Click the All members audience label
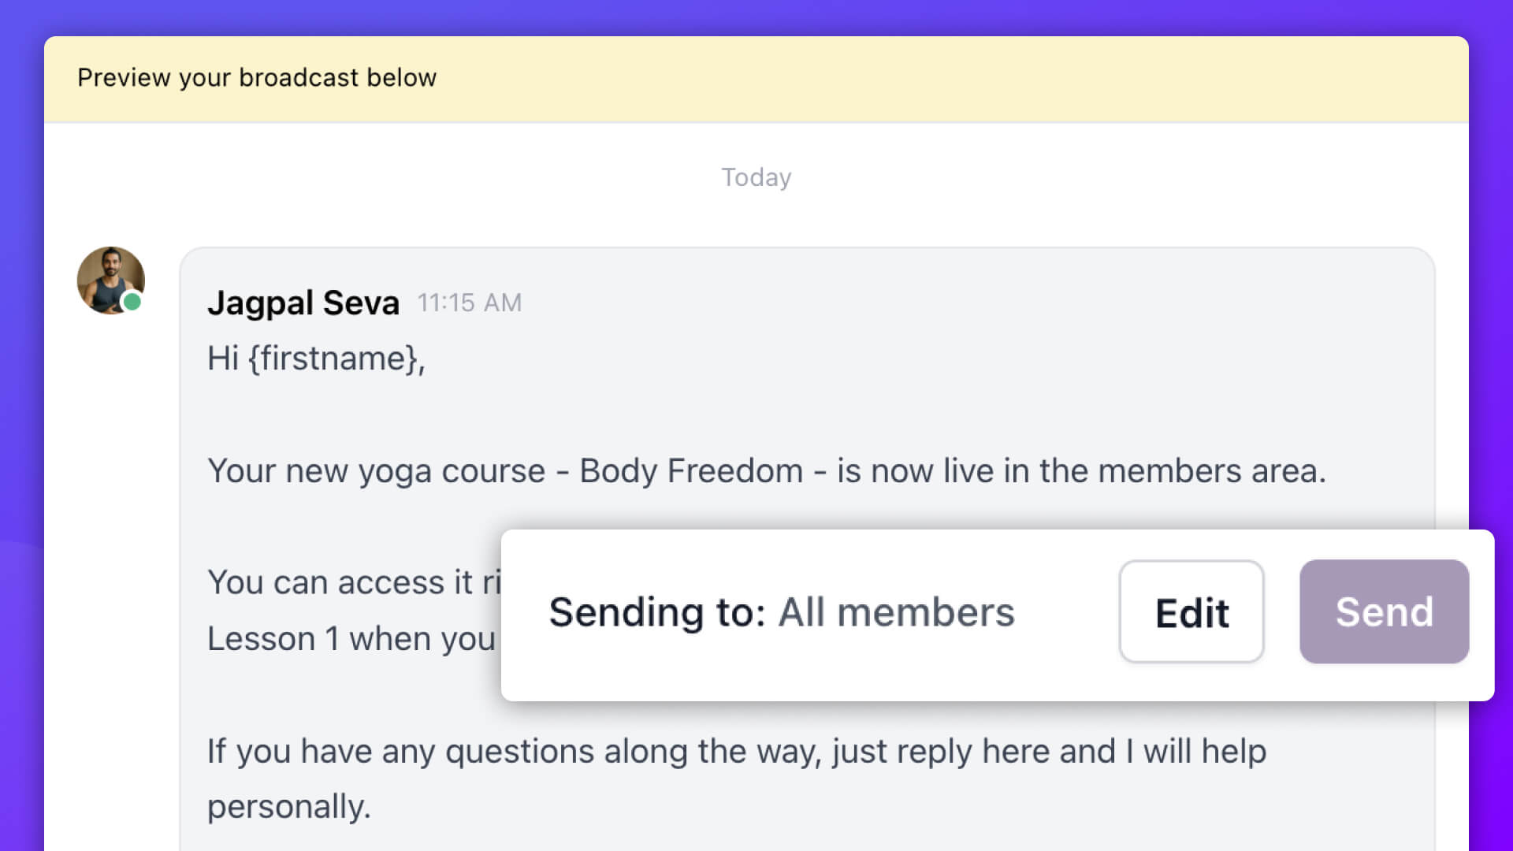Screen dimensions: 1513x851 click(x=895, y=612)
